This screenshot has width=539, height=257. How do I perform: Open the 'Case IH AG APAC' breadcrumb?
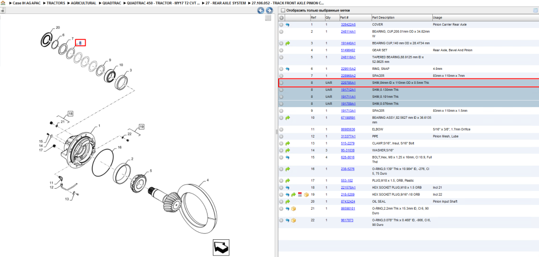point(26,3)
